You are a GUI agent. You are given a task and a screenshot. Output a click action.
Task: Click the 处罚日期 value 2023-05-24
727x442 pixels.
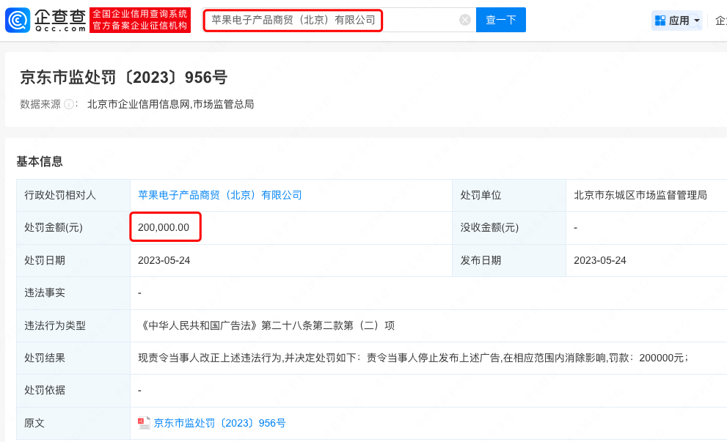click(x=164, y=260)
